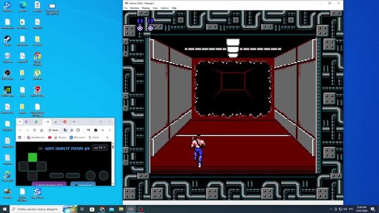Open Microsoft Store from taskbar
This screenshot has height=213, width=379.
tap(92, 209)
